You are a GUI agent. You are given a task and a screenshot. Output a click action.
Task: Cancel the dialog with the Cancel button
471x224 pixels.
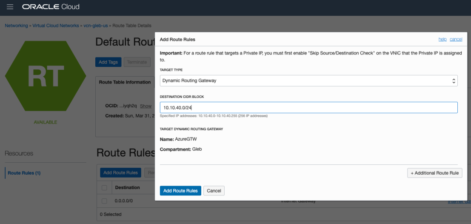tap(214, 191)
